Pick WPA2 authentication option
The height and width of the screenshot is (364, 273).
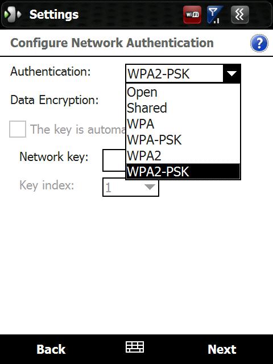tap(183, 155)
